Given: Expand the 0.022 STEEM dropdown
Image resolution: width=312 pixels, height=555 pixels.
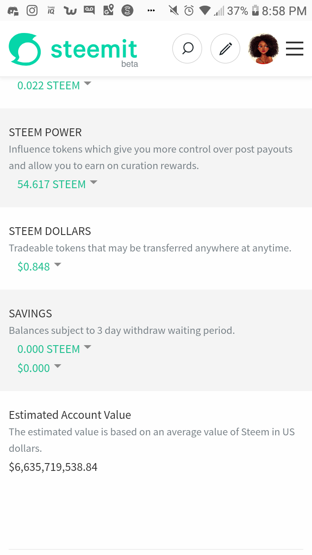Looking at the screenshot, I should point(54,85).
